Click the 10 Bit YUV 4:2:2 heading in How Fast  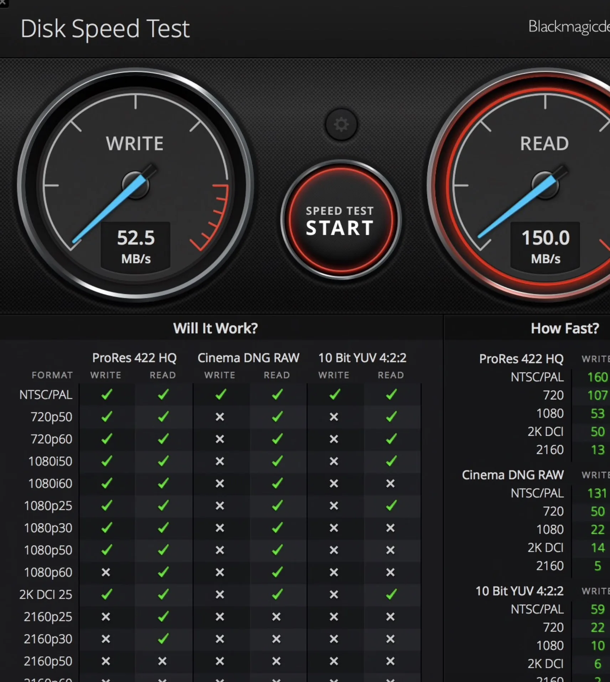coord(519,591)
